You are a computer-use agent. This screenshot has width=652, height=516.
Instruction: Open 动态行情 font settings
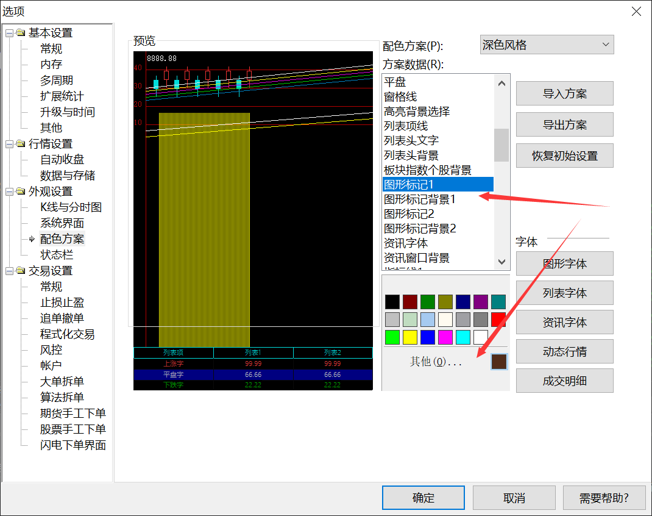pos(565,352)
